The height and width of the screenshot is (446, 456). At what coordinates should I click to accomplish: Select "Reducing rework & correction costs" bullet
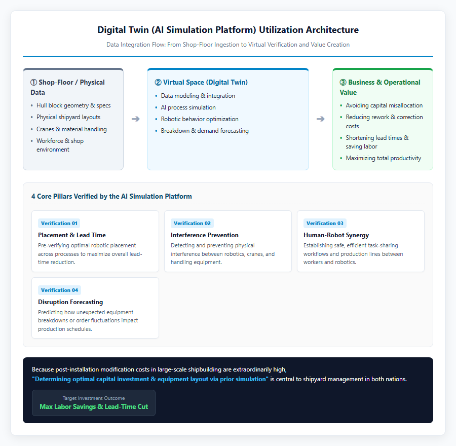pos(384,122)
